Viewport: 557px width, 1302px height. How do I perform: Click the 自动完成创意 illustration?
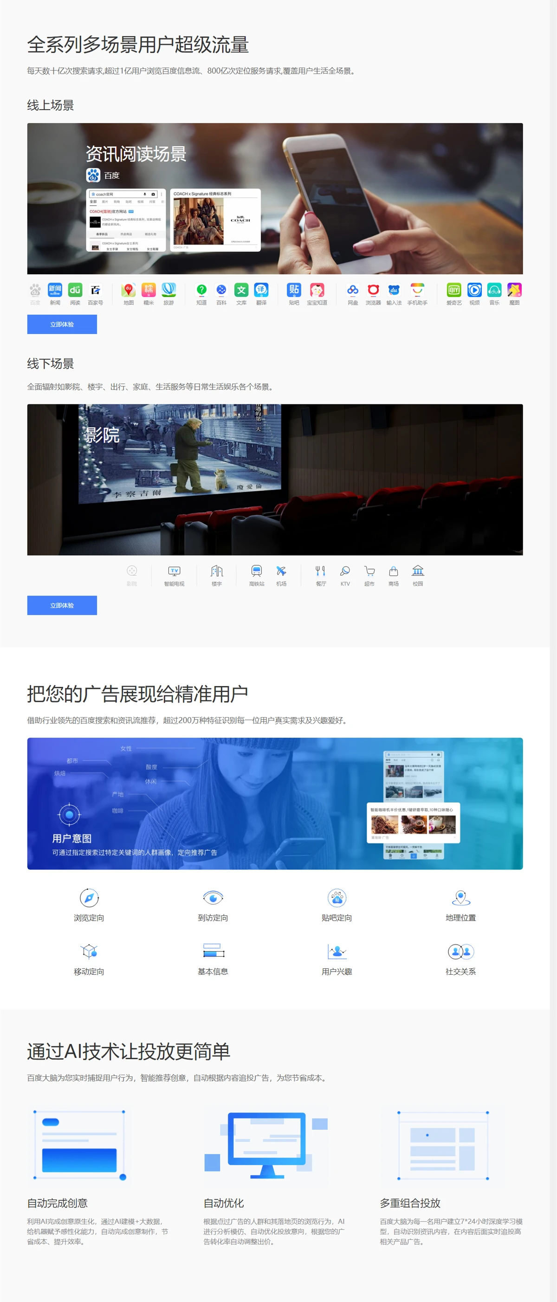click(x=79, y=1145)
